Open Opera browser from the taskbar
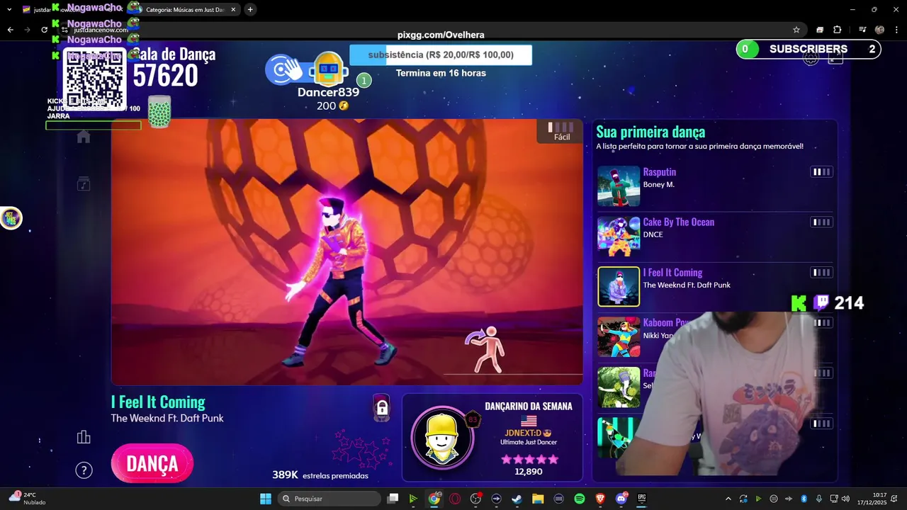This screenshot has height=510, width=907. point(455,499)
